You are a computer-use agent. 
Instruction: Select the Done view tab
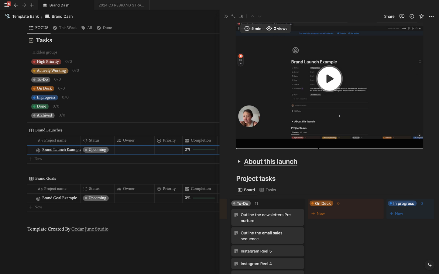point(104,28)
